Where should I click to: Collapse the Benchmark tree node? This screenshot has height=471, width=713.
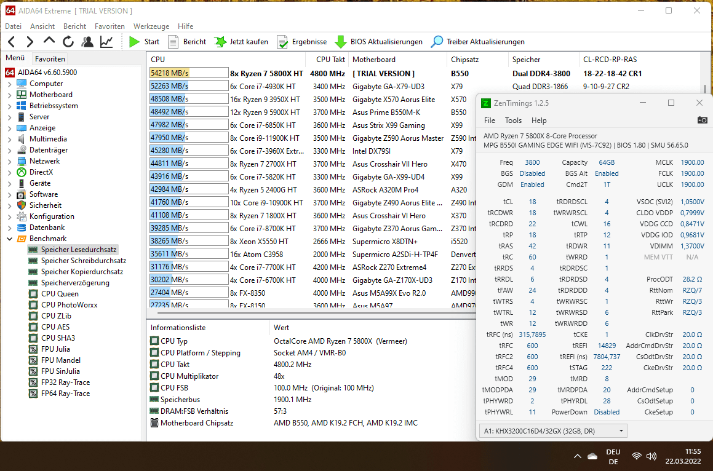(x=10, y=239)
